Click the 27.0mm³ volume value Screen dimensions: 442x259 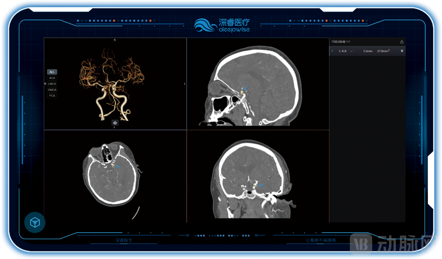(x=383, y=51)
